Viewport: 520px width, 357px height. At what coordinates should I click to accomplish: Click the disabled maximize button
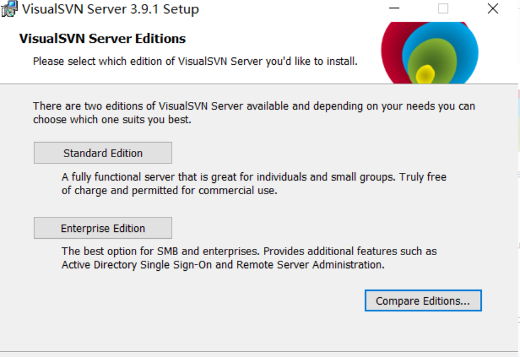pos(443,8)
